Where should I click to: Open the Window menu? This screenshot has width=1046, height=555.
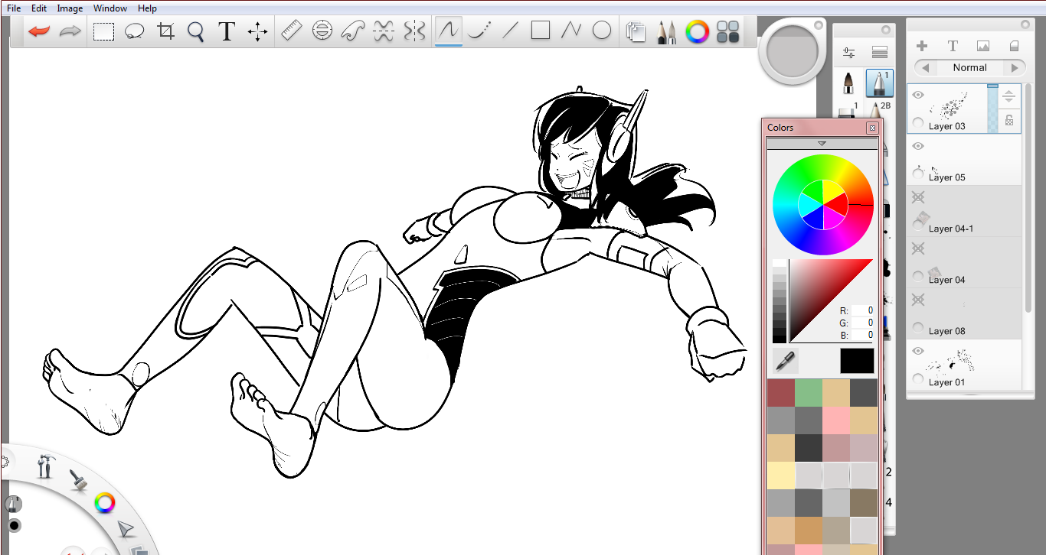coord(110,8)
